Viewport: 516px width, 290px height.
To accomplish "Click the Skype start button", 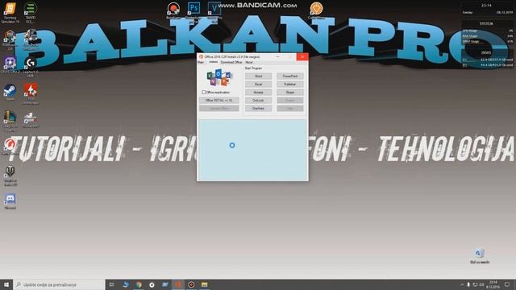I will 290,93.
